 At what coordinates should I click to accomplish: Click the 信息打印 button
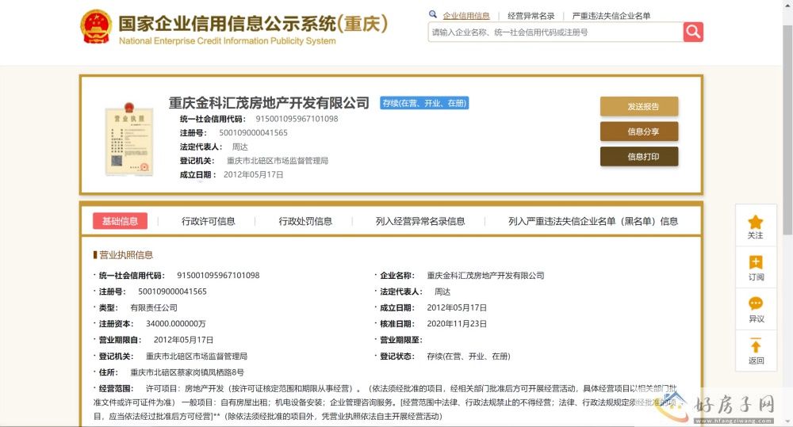coord(639,157)
